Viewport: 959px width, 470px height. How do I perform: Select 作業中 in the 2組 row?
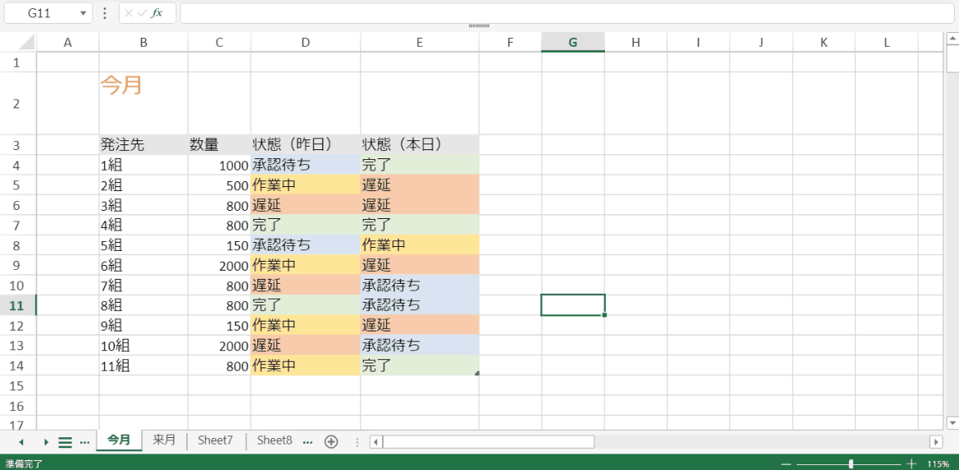tap(305, 185)
